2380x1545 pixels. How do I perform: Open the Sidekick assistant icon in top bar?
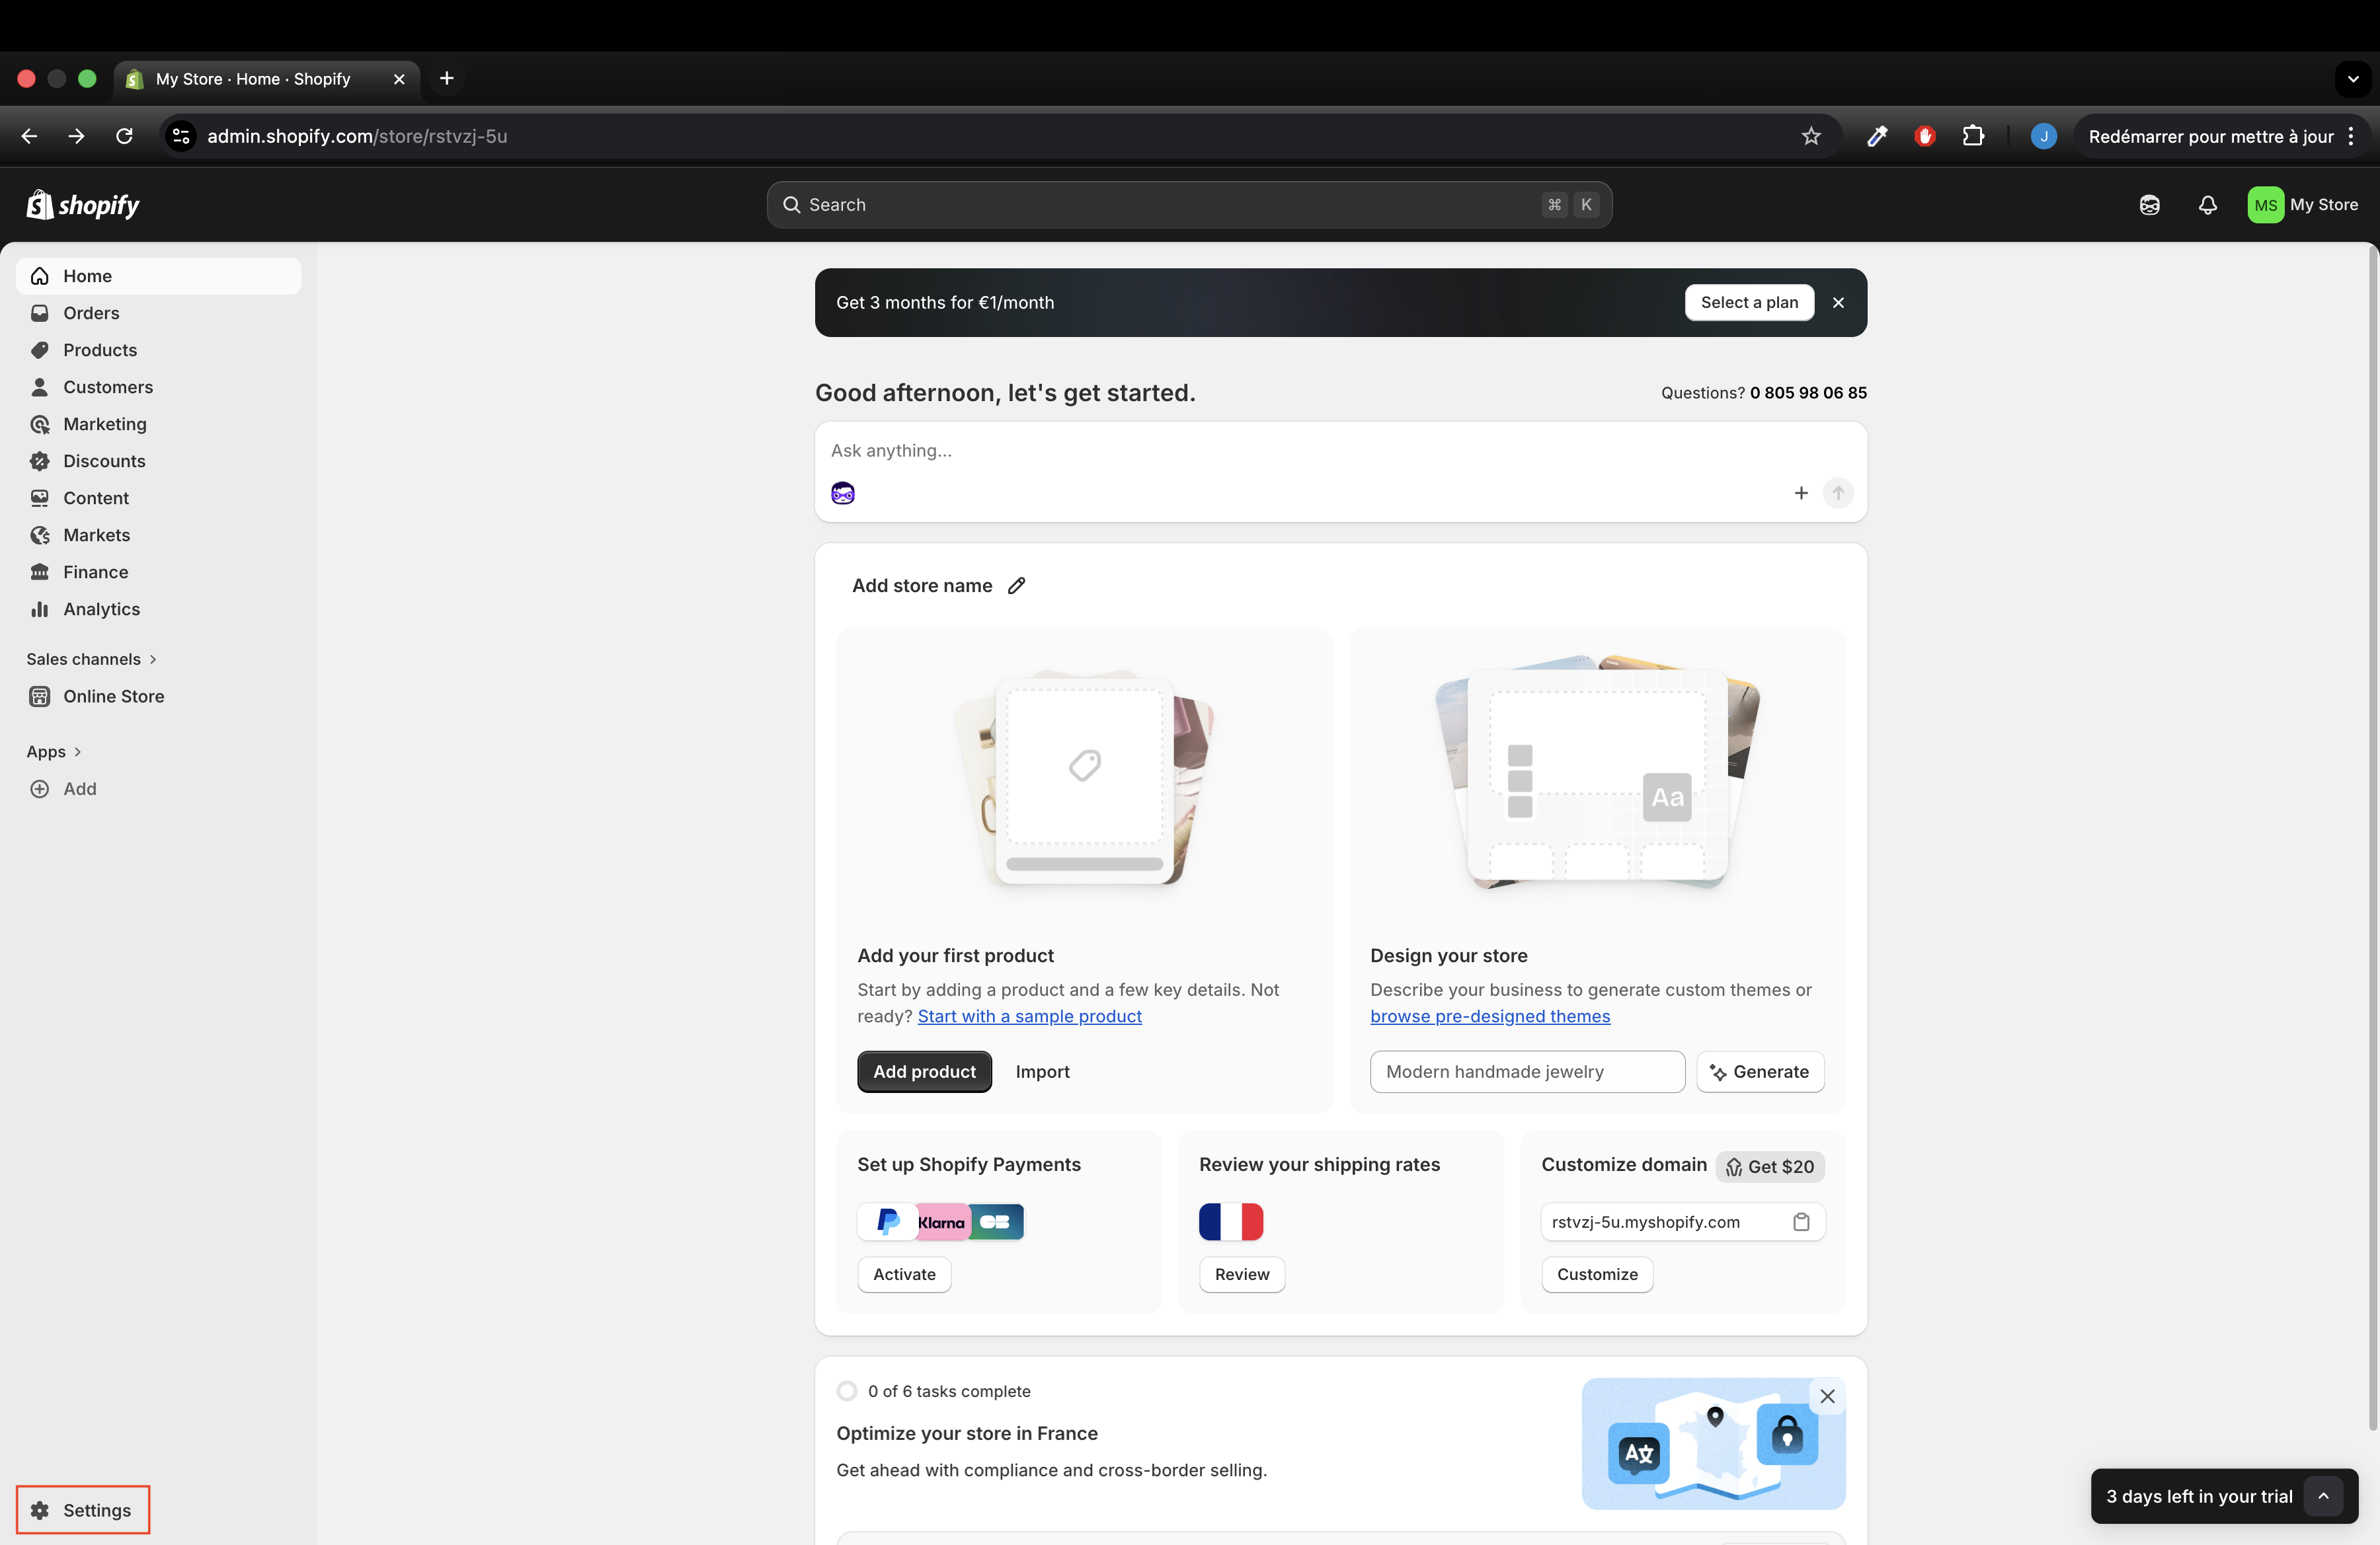pyautogui.click(x=2149, y=205)
